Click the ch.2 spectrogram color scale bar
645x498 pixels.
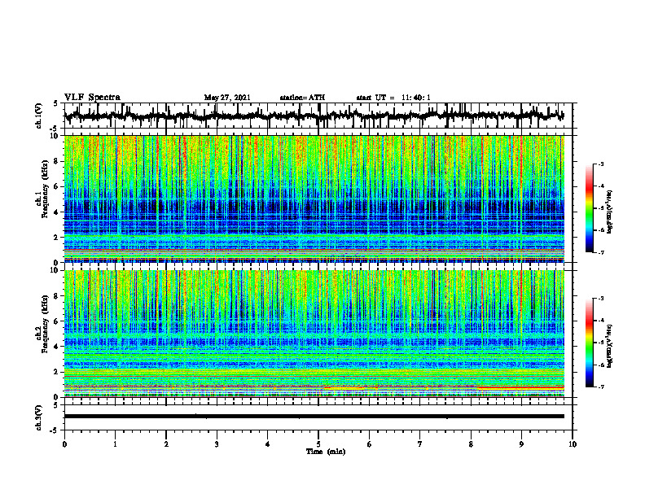coord(589,343)
